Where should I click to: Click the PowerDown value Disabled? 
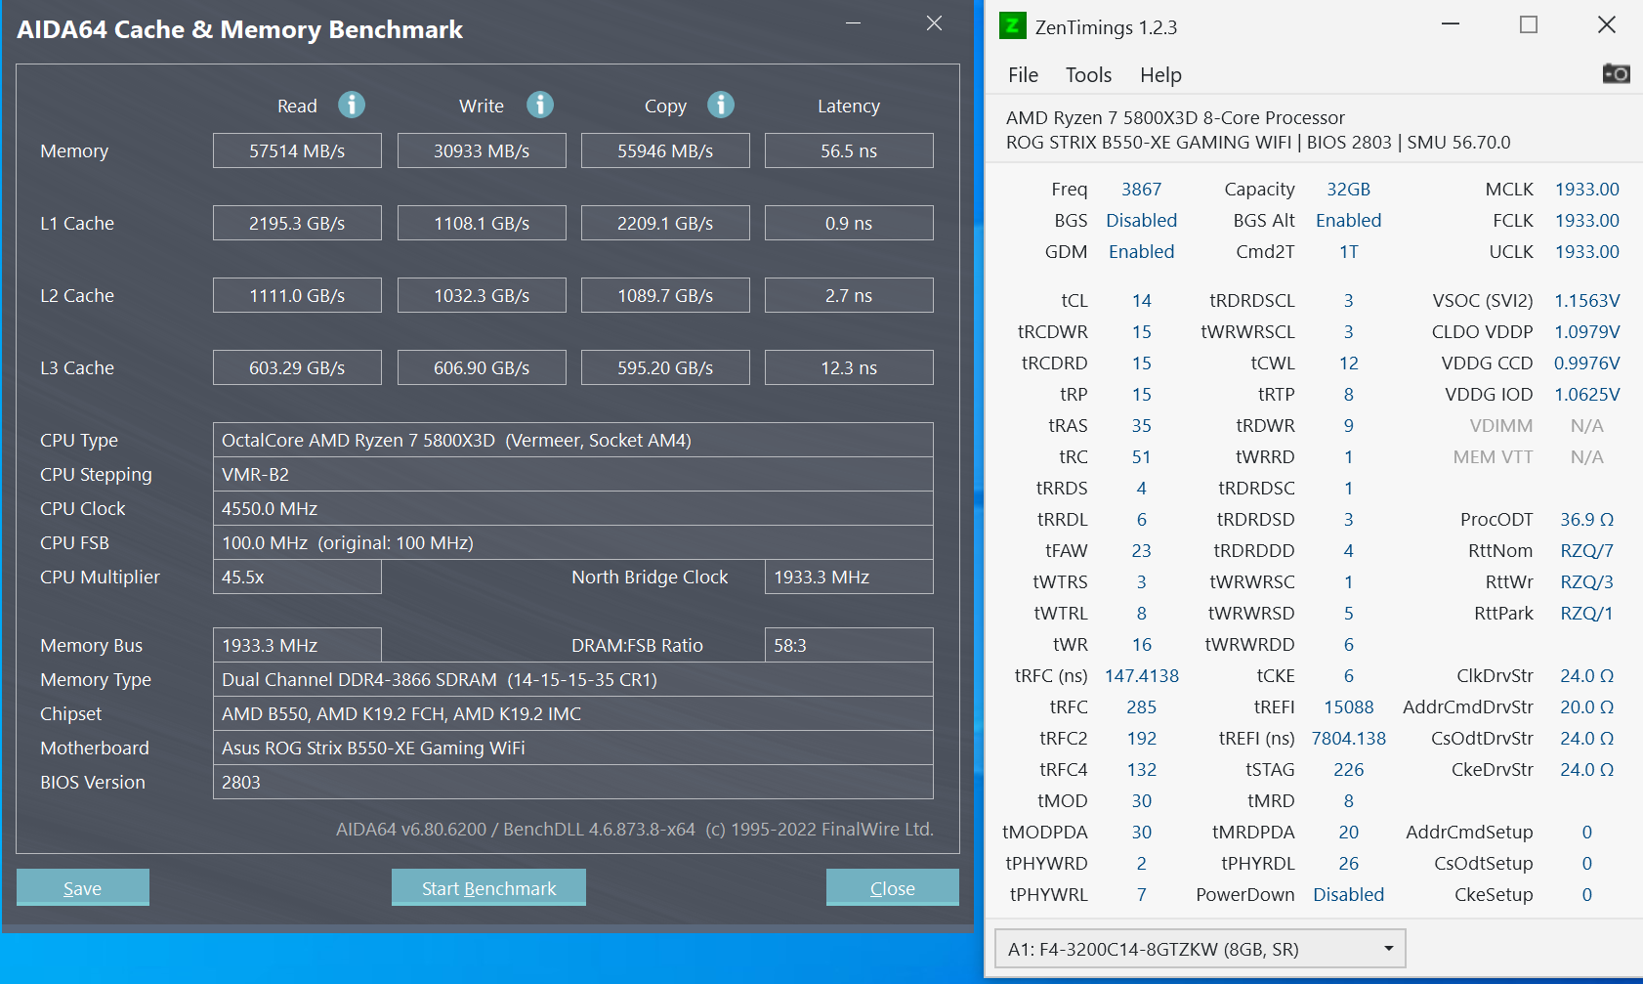click(1348, 894)
